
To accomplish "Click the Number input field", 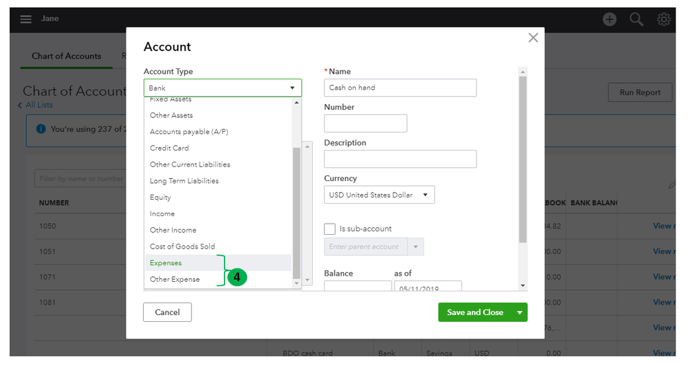I will 365,123.
